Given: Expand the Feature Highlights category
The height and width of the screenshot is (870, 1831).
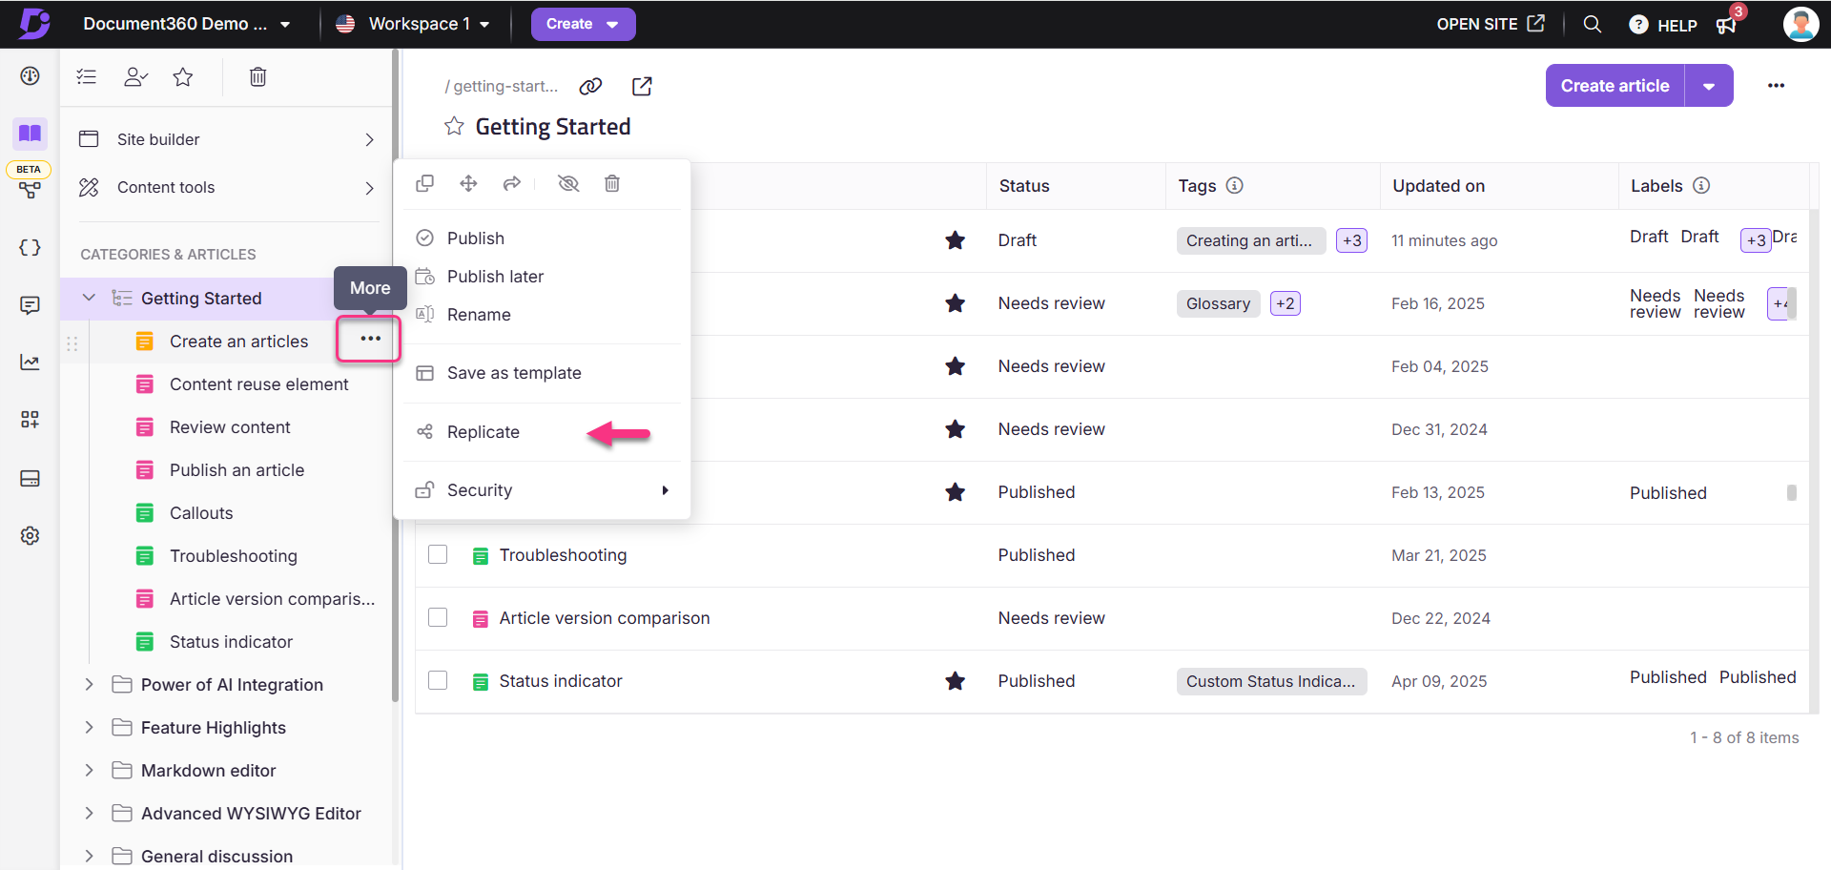Looking at the screenshot, I should point(89,727).
